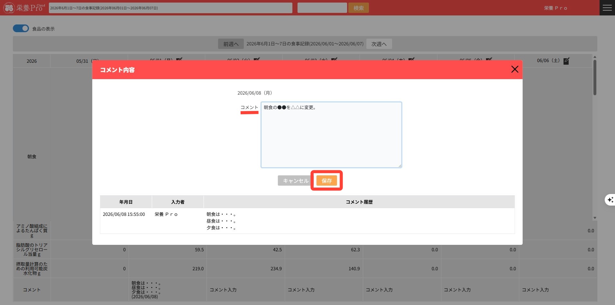Click the 入力者 entry 栄養Ｐｒｏ in history
Image resolution: width=615 pixels, height=305 pixels.
(x=166, y=214)
